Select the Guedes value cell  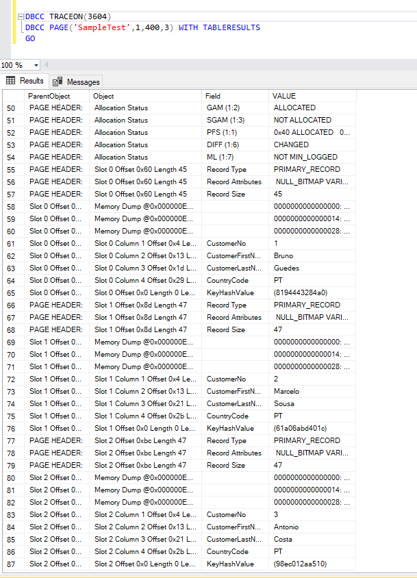coord(312,268)
